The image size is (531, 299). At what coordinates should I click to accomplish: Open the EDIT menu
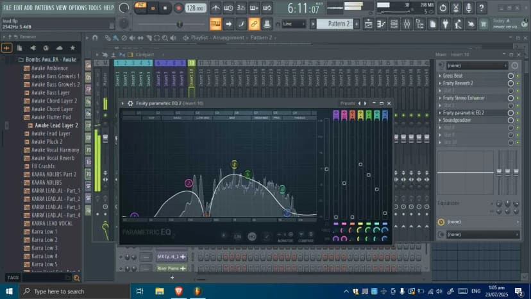(18, 8)
